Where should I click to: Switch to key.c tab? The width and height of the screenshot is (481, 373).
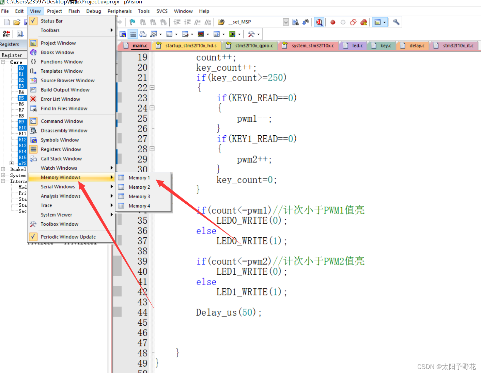pos(382,46)
